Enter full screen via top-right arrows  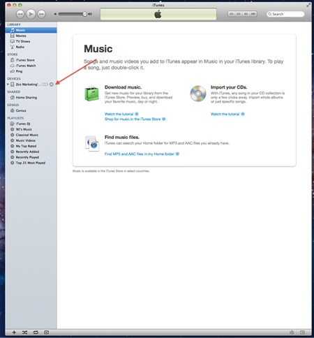click(308, 5)
